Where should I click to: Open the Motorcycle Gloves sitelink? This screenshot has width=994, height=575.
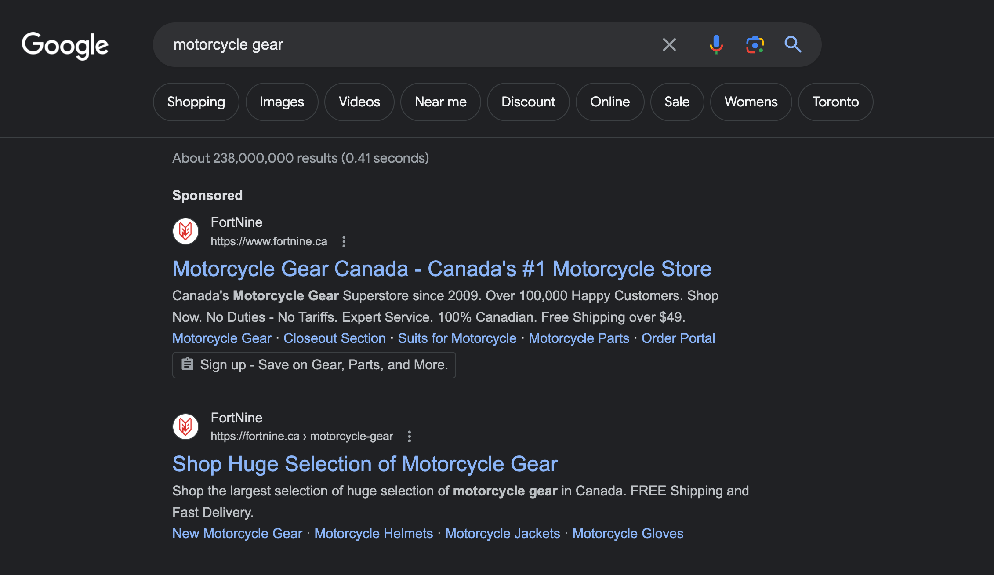628,533
